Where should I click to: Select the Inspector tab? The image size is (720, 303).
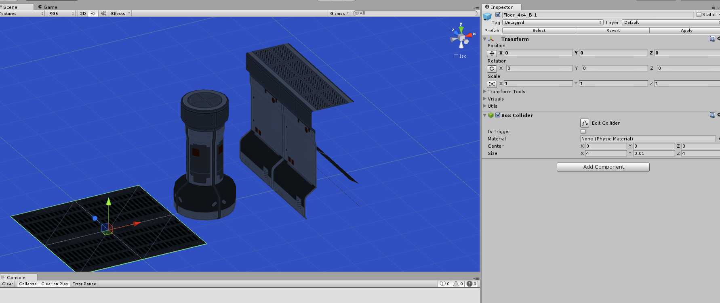(x=501, y=7)
